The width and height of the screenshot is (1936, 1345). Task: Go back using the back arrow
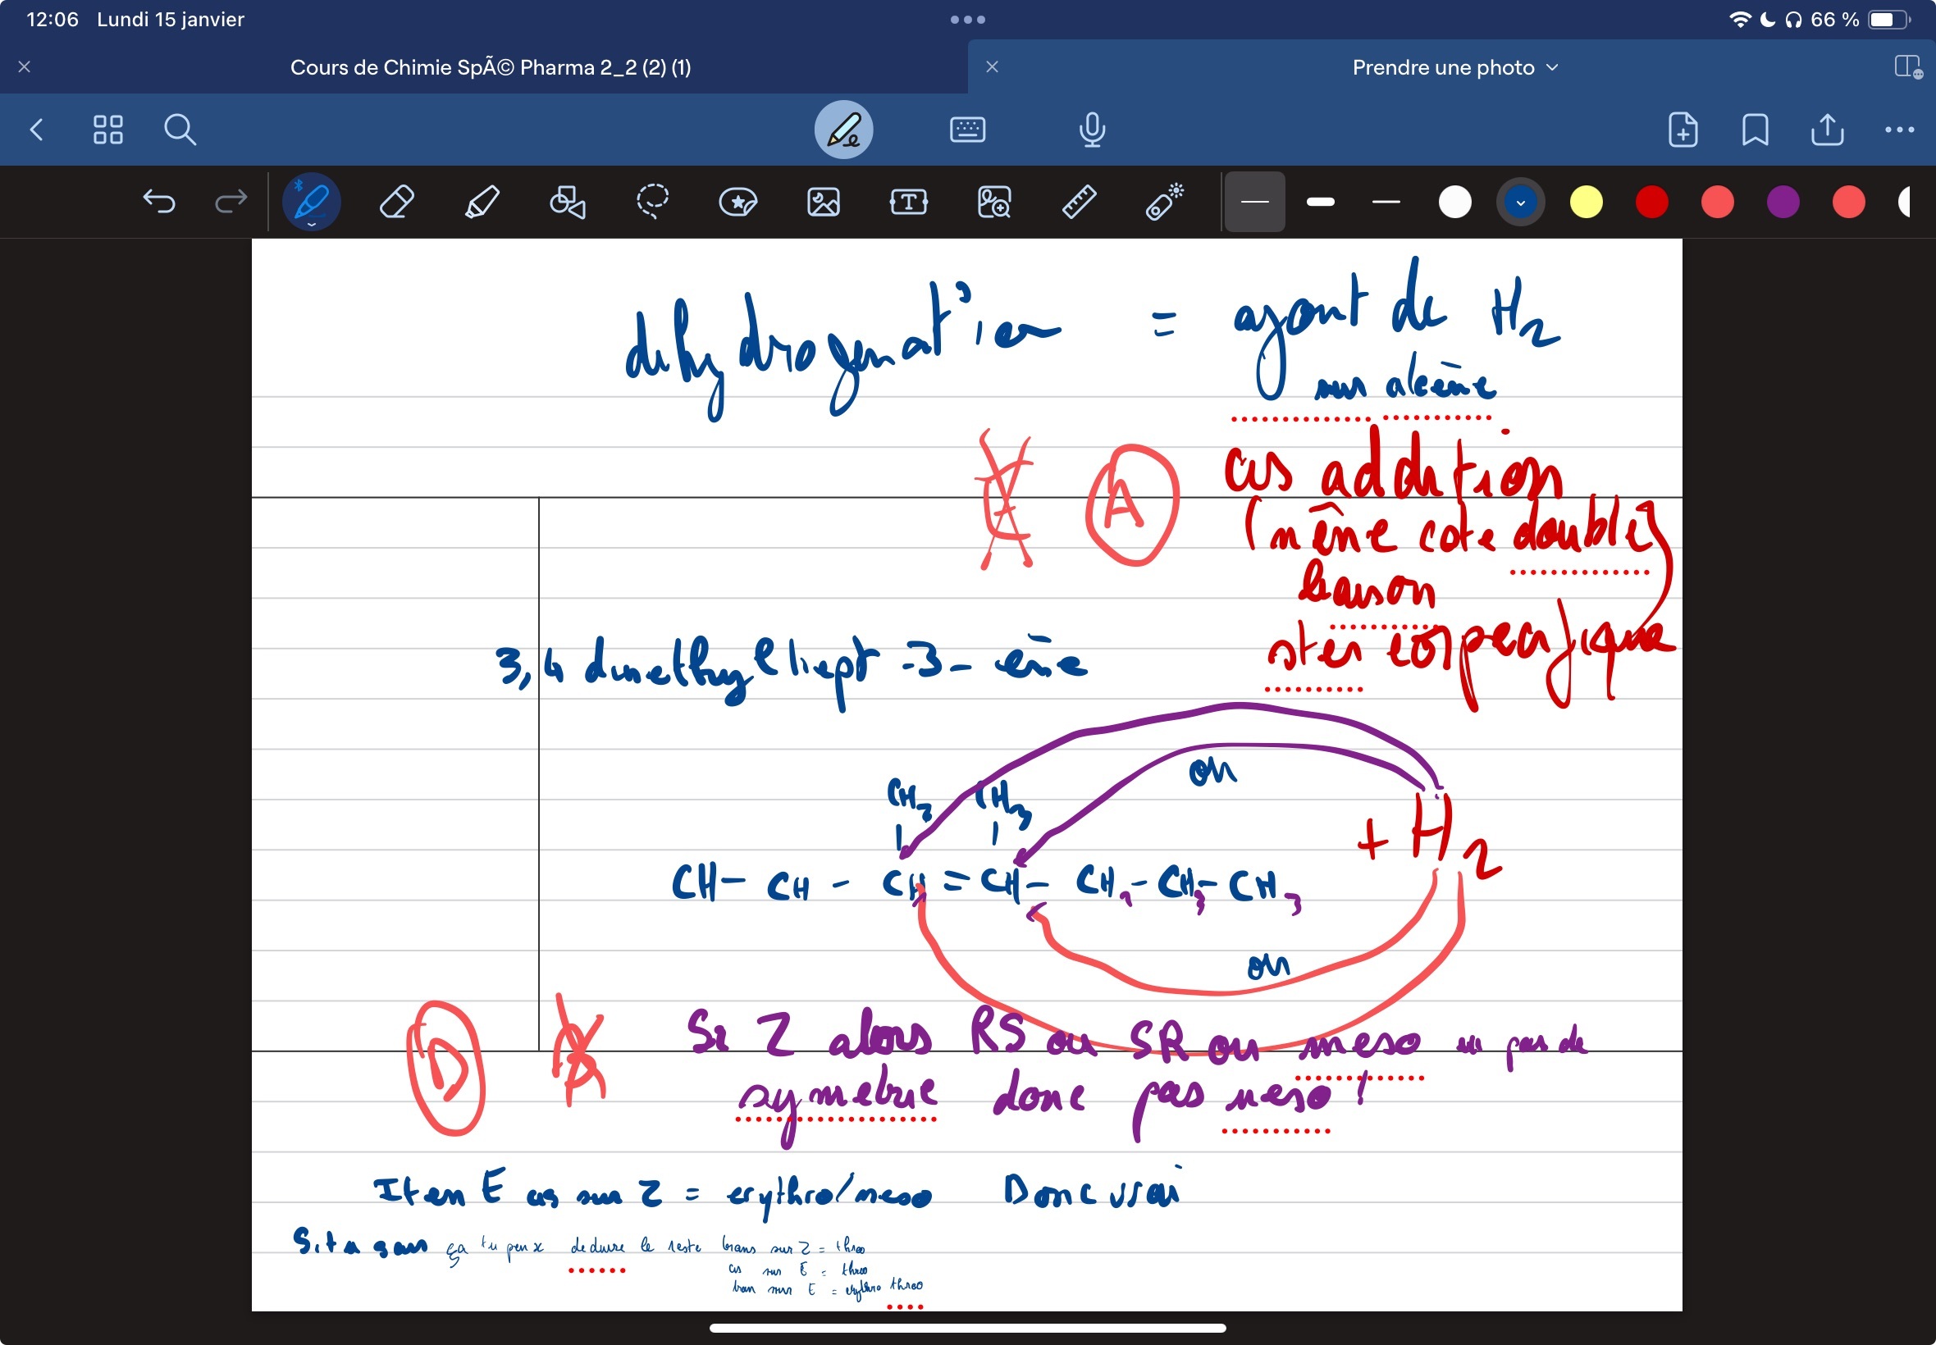coord(36,130)
